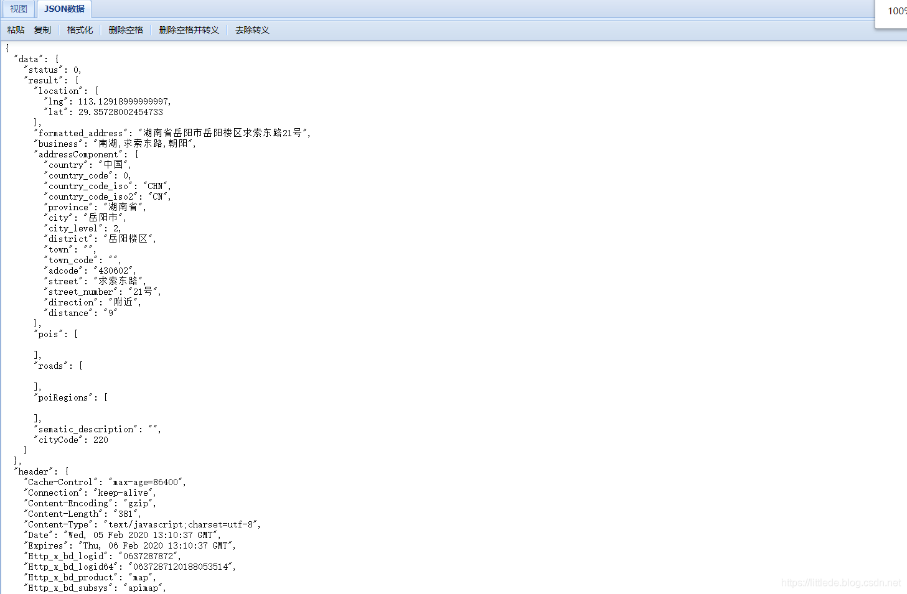Click the Connection keep-alive line
907x594 pixels.
[x=90, y=493]
